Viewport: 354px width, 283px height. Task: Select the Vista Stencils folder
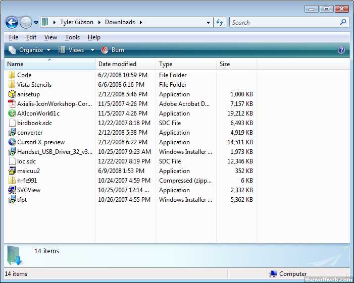click(34, 85)
